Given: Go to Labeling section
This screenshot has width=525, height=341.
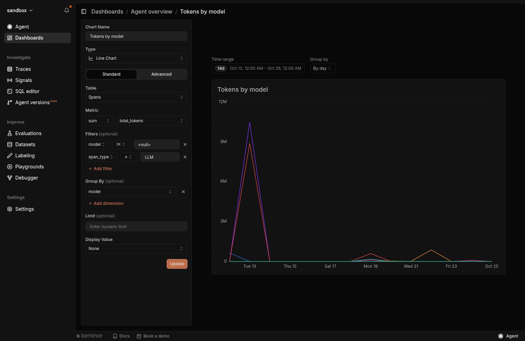Looking at the screenshot, I should point(37,156).
